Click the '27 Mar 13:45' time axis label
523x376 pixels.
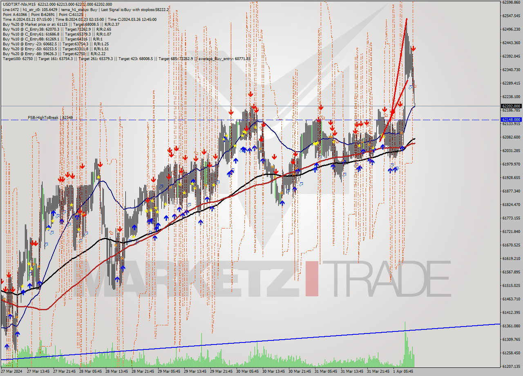(x=38, y=372)
